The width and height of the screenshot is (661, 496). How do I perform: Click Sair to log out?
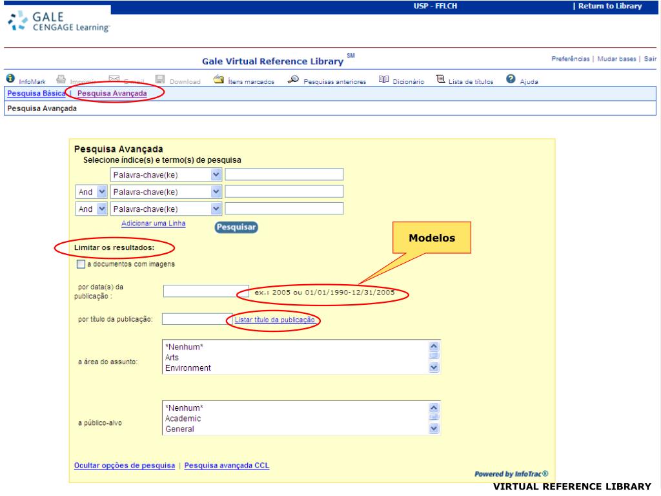(650, 59)
